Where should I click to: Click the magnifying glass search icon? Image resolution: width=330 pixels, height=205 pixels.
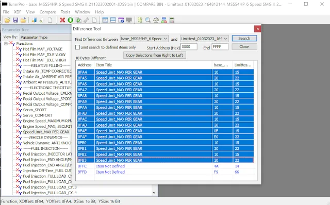click(148, 20)
